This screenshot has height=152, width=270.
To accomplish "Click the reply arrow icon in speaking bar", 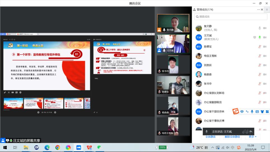I will (x=251, y=132).
